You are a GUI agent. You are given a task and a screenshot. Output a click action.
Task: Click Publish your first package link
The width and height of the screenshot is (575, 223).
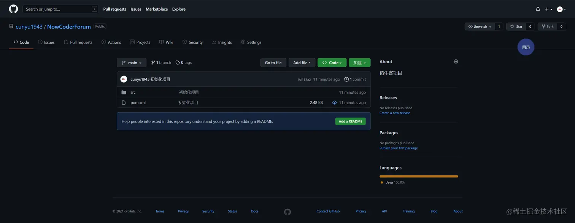point(399,148)
